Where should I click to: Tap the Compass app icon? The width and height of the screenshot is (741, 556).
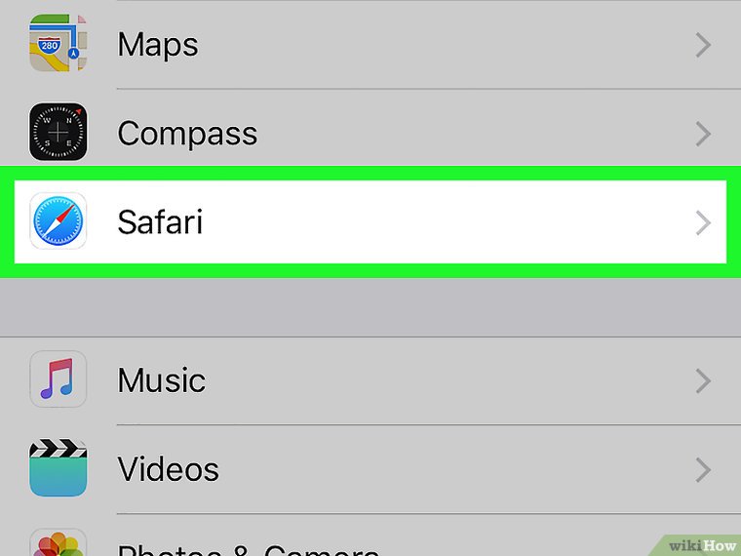58,133
